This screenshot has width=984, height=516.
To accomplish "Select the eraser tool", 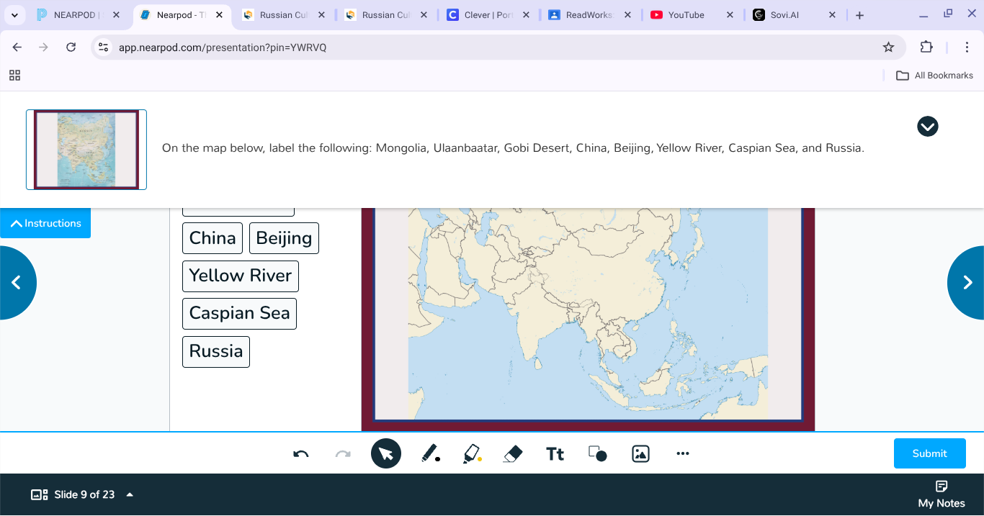I will tap(513, 453).
